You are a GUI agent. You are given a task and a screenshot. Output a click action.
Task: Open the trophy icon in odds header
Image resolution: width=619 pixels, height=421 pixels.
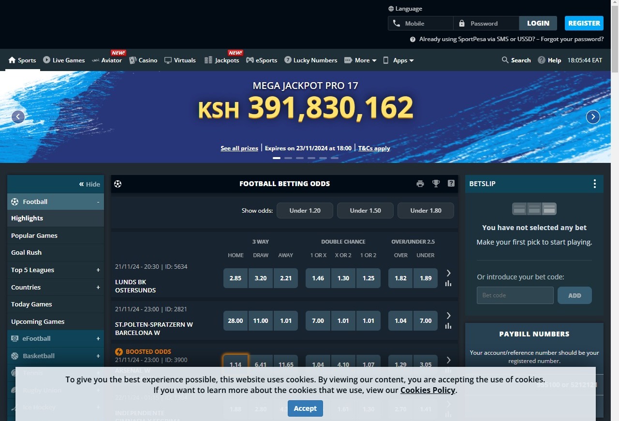pyautogui.click(x=436, y=184)
